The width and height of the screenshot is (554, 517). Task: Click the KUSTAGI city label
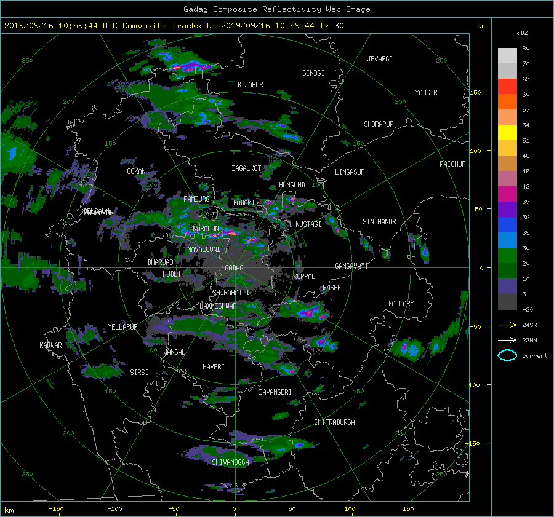click(x=308, y=224)
